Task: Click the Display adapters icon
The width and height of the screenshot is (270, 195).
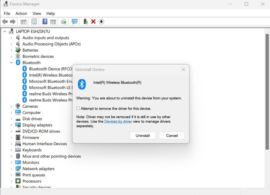Action: 18,125
